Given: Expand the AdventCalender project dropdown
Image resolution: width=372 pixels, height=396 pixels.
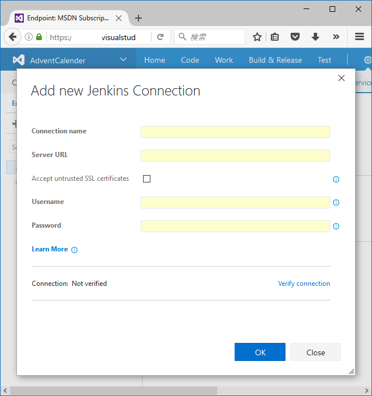Looking at the screenshot, I should click(123, 60).
